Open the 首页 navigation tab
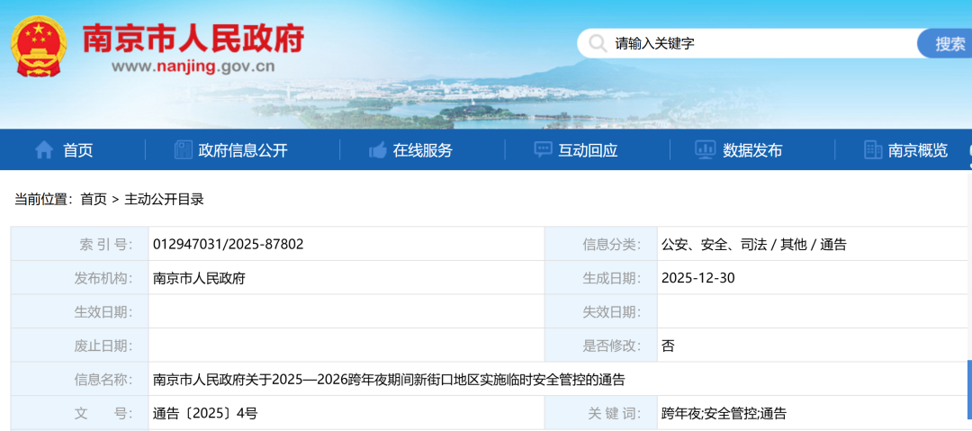972x431 pixels. 77,150
